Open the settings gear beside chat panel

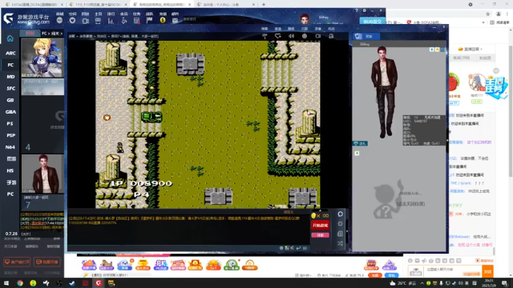[340, 224]
